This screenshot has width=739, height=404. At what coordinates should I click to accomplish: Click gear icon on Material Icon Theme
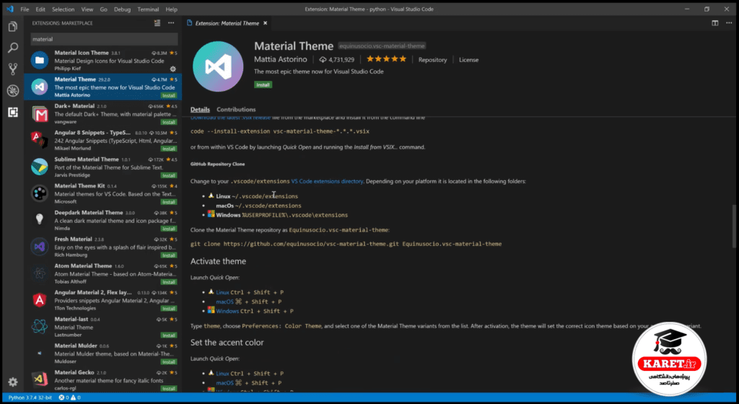173,69
